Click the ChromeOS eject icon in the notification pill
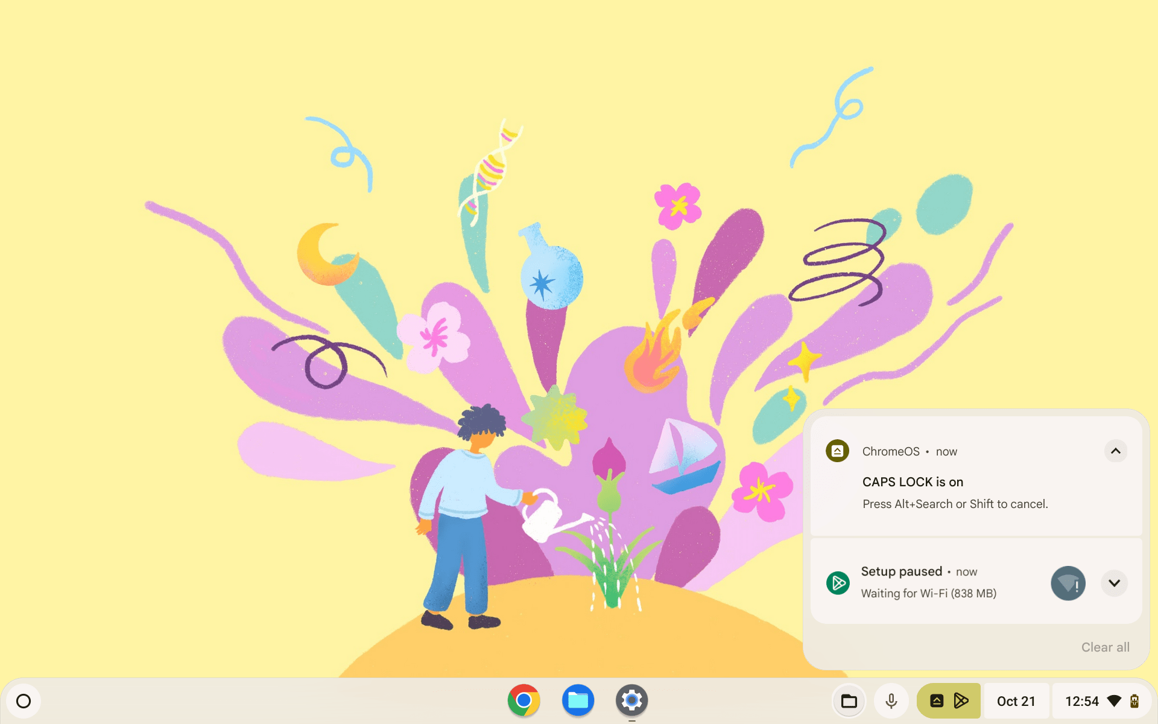 coord(936,700)
